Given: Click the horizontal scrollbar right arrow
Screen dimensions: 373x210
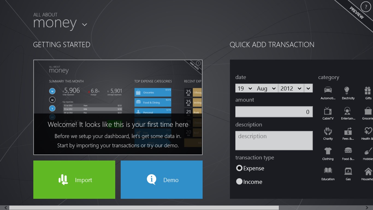Looking at the screenshot, I should pyautogui.click(x=367, y=208).
